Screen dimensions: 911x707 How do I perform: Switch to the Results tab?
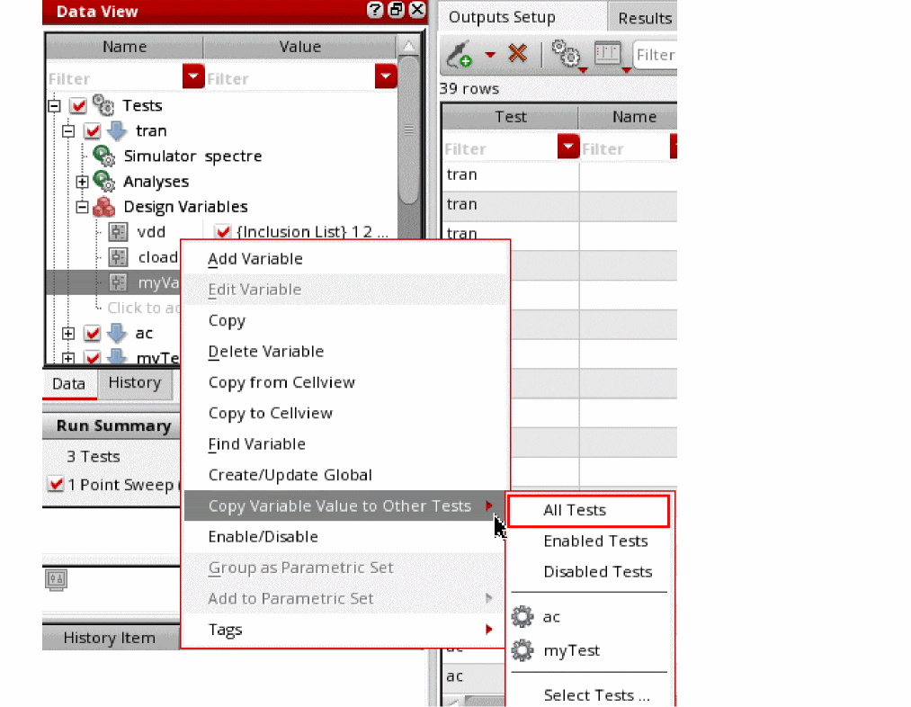644,18
